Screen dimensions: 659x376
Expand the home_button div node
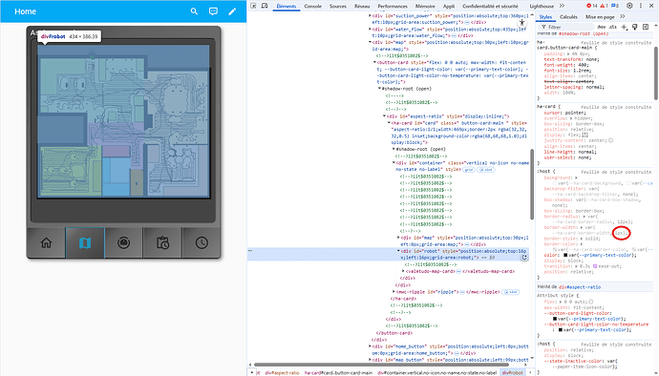[370, 346]
